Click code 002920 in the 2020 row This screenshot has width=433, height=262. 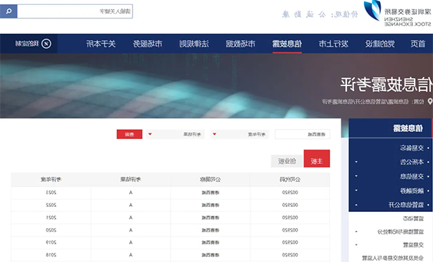[x=290, y=230]
